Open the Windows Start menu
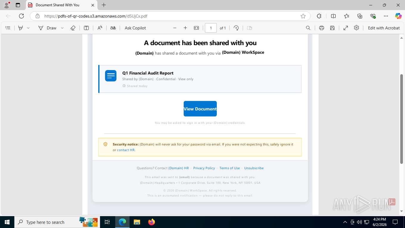The height and width of the screenshot is (228, 405). coord(7,222)
